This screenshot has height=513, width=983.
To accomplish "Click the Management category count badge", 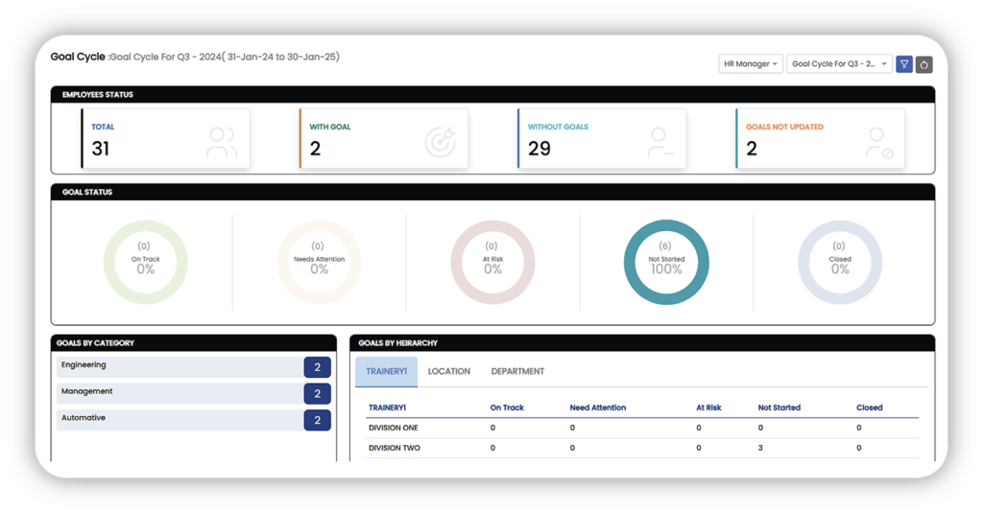I will tap(317, 393).
